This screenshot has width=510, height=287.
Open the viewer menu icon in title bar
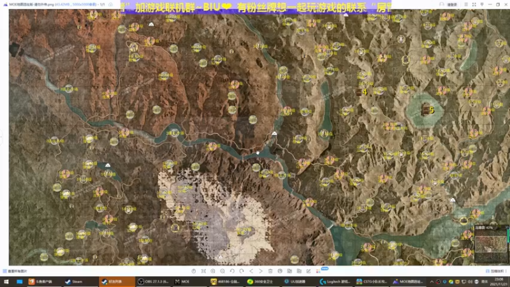466,4
